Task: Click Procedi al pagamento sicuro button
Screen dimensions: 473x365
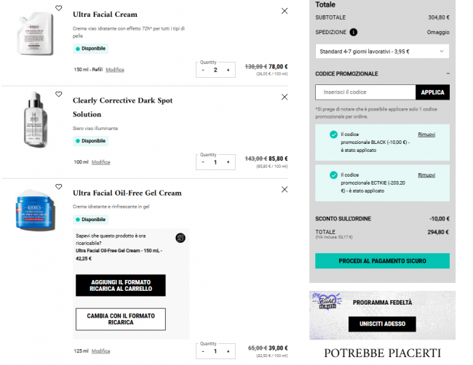Action: 382,260
